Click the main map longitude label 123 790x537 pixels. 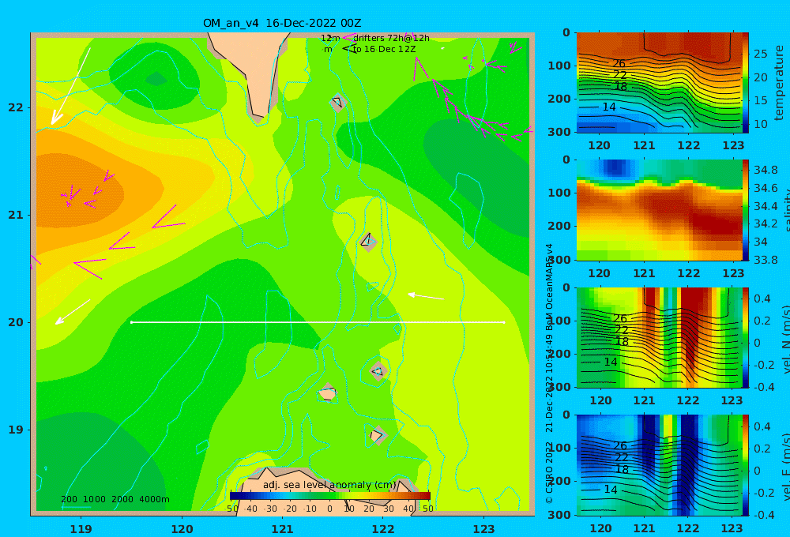click(x=484, y=529)
